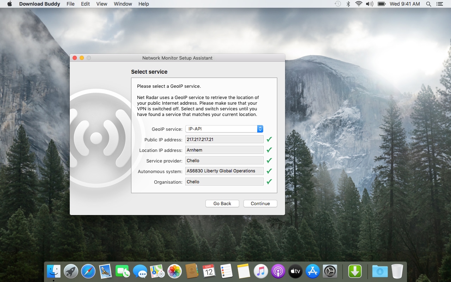451x282 pixels.
Task: Open the Edit menu
Action: tap(85, 4)
